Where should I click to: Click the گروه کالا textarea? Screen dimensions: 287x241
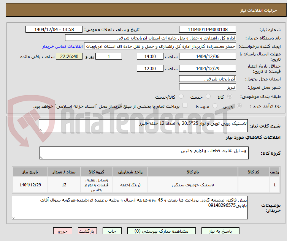click(x=144, y=153)
